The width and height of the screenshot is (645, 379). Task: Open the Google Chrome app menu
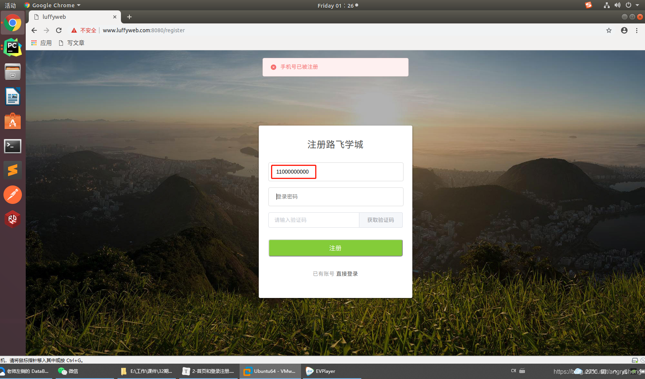coord(52,5)
